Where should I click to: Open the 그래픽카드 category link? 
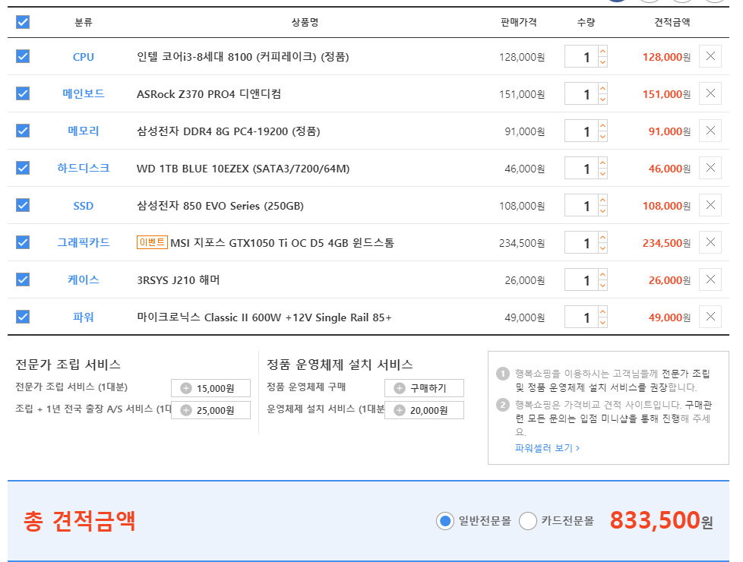84,242
